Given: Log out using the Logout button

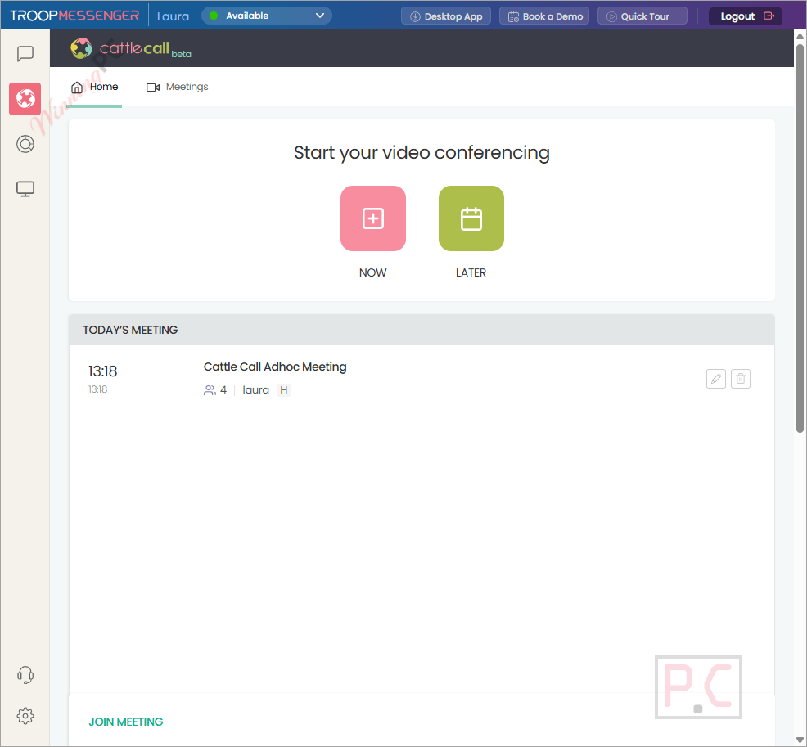Looking at the screenshot, I should pos(746,16).
